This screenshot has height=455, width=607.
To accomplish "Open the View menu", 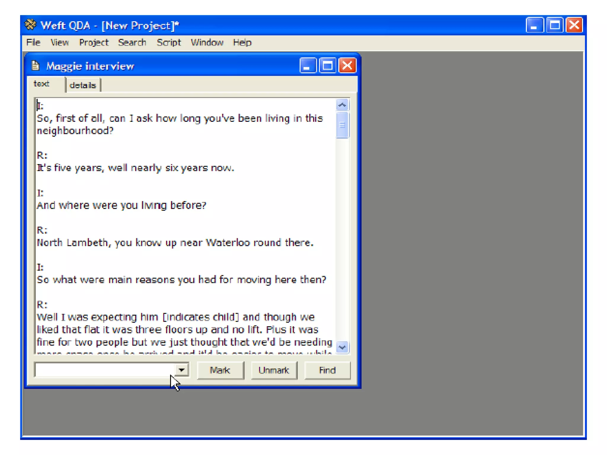I will click(60, 42).
